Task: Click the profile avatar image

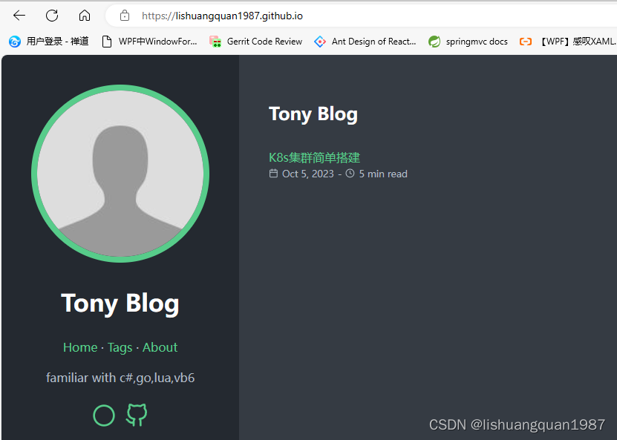Action: pyautogui.click(x=120, y=174)
